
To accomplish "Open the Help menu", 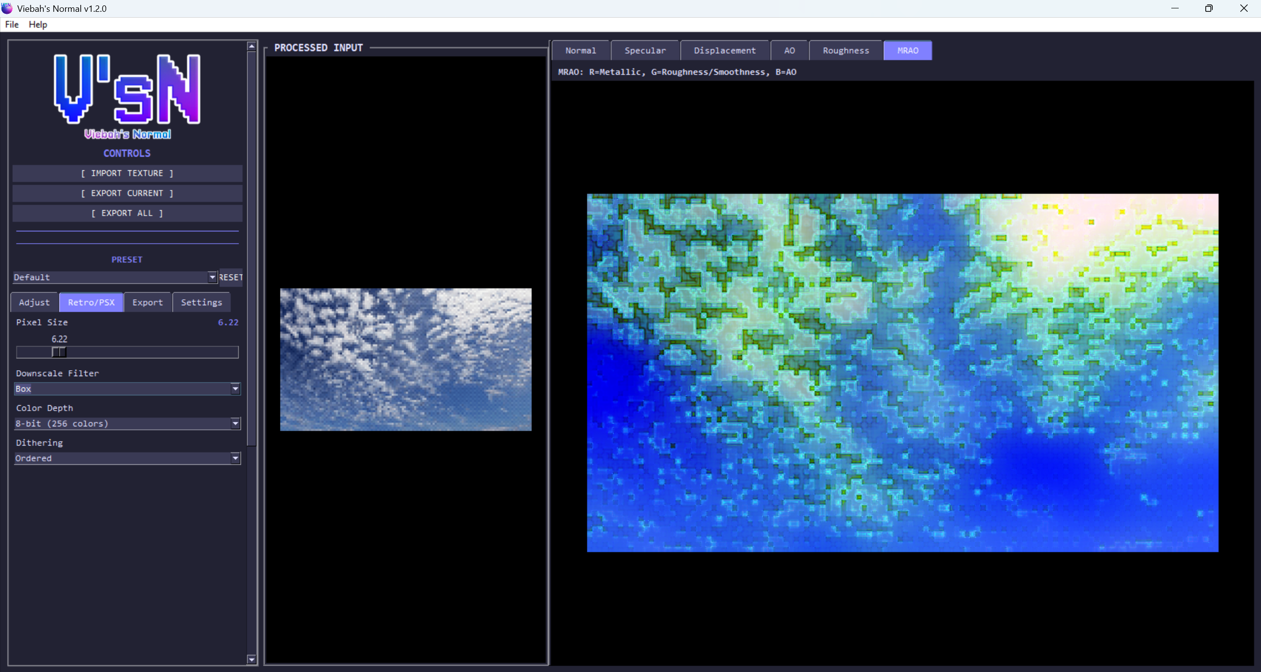I will coord(37,24).
